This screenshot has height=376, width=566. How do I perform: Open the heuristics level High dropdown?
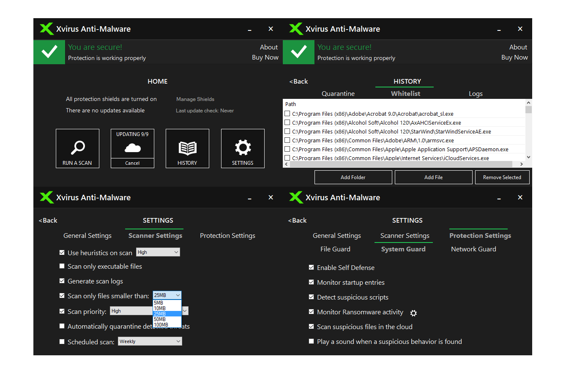(x=158, y=252)
